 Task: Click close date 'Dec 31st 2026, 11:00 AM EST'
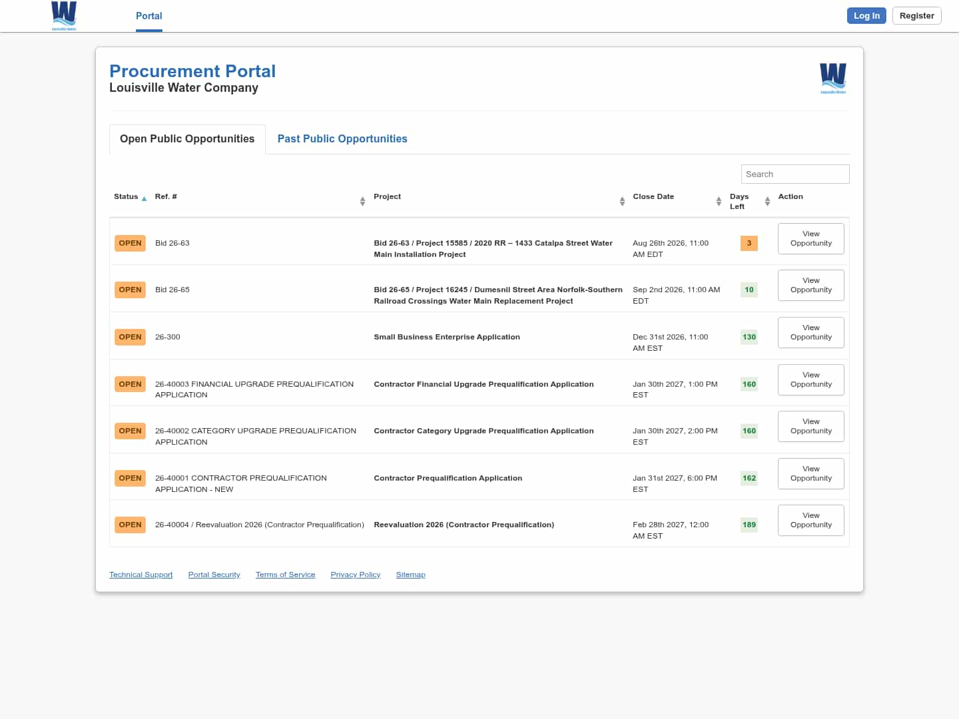pos(671,342)
